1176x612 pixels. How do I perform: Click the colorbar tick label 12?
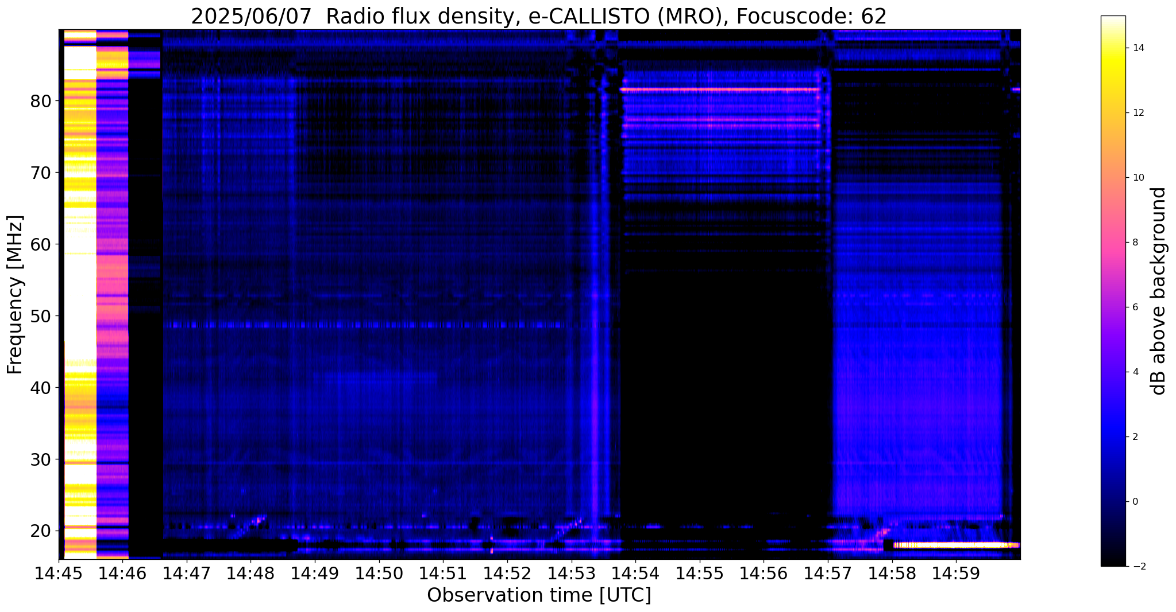pyautogui.click(x=1138, y=113)
